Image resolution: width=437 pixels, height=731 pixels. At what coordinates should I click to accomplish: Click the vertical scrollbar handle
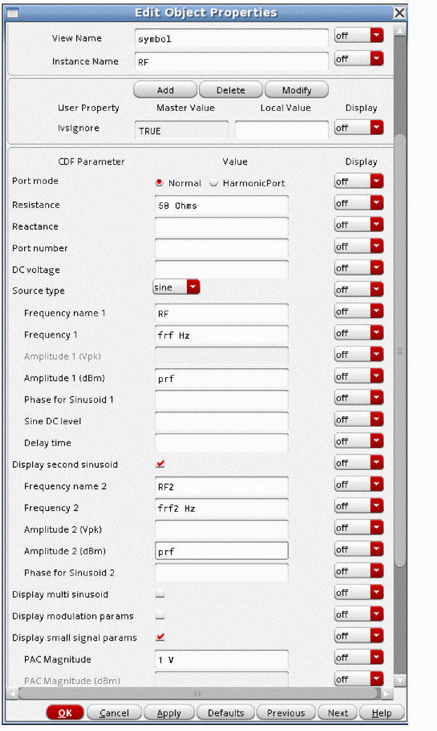(399, 350)
